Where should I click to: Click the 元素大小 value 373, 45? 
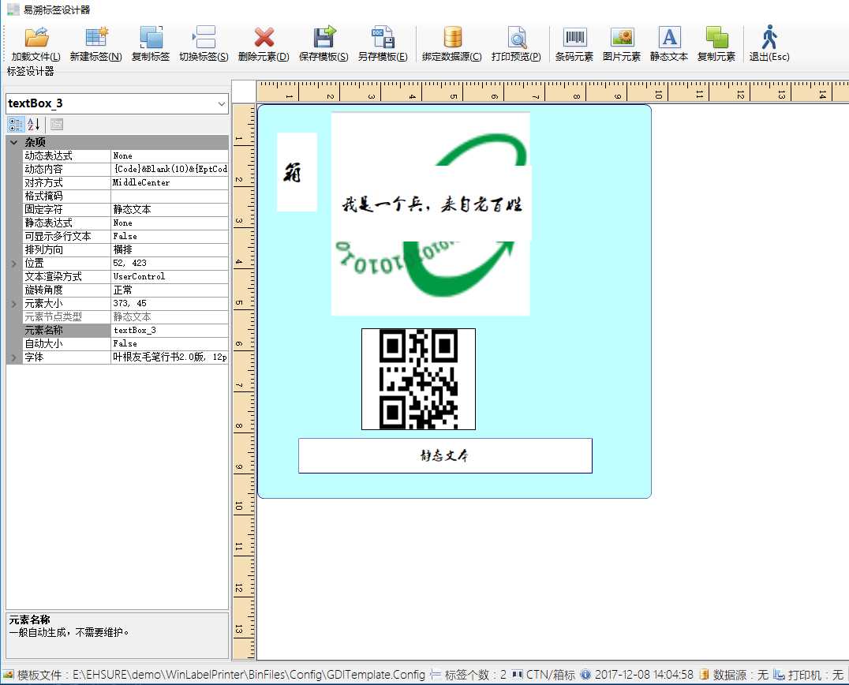tap(170, 304)
